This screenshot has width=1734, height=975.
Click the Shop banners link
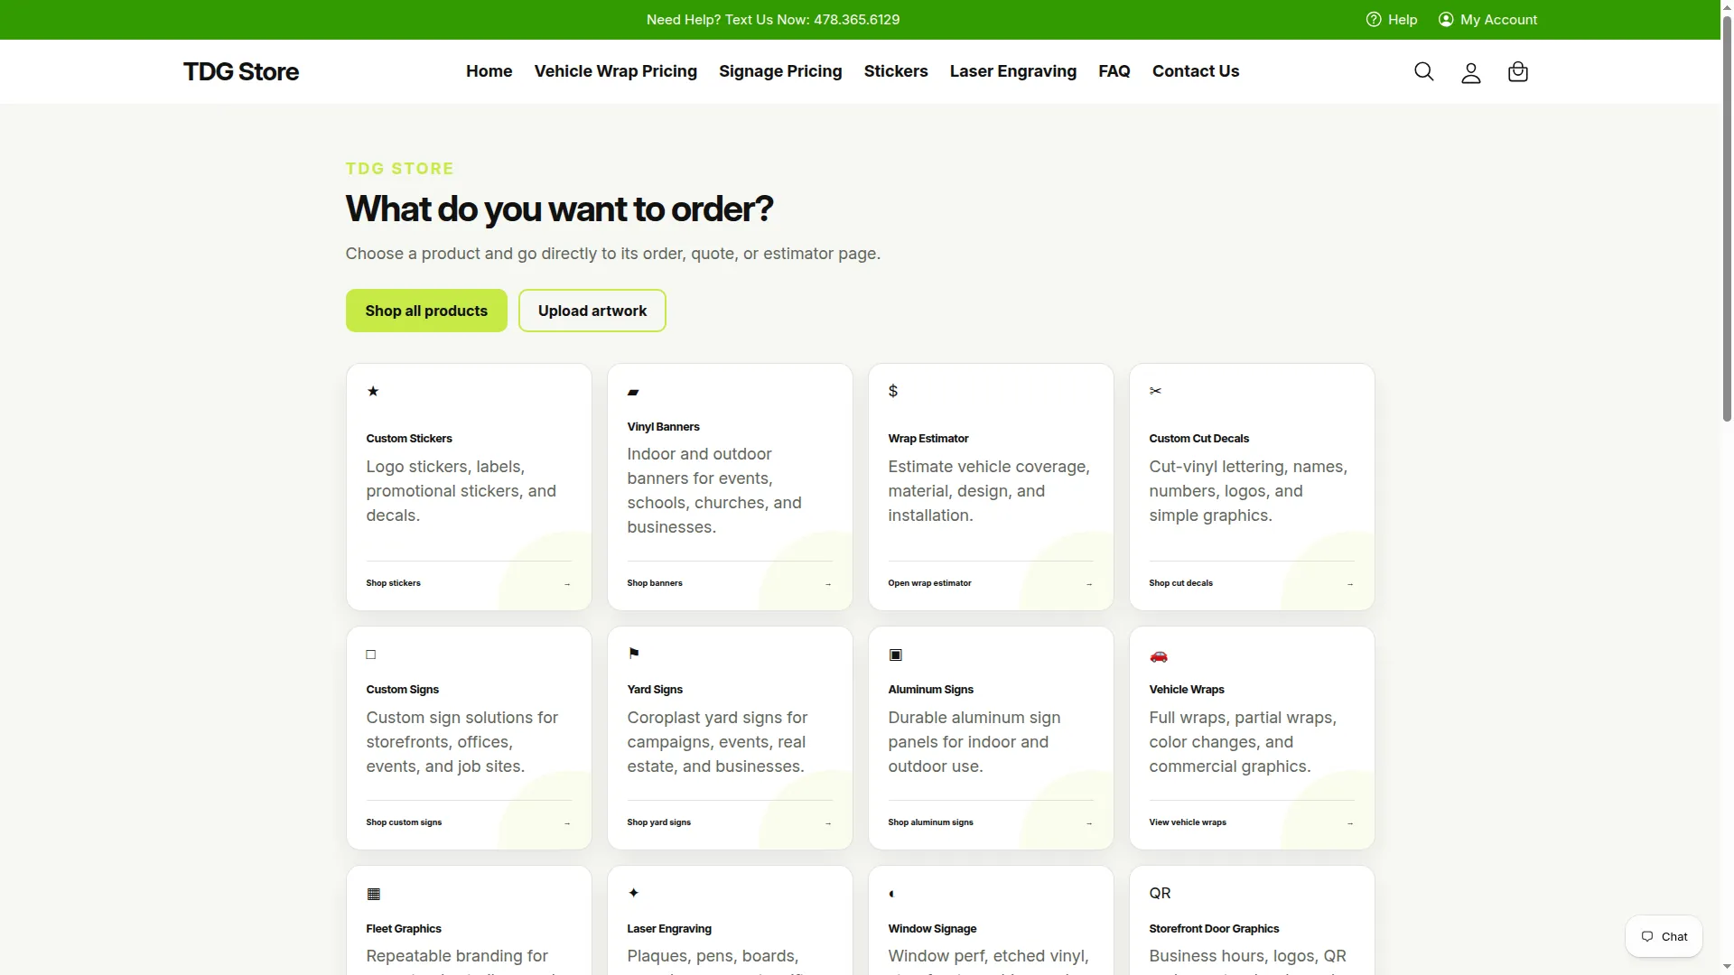click(655, 583)
